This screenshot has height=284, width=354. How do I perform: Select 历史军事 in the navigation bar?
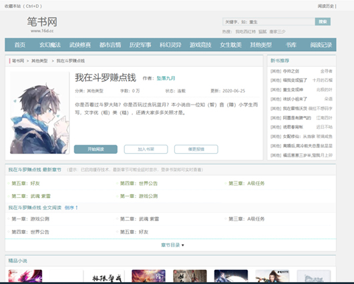coord(140,45)
